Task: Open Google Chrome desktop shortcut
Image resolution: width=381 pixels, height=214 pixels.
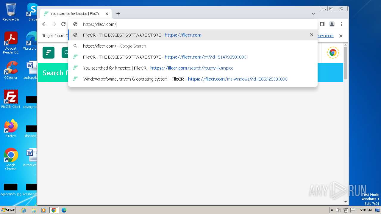Action: 11,159
